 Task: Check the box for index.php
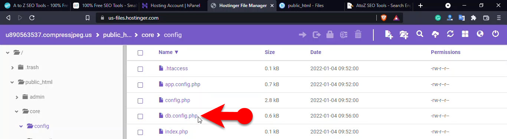[x=140, y=132]
